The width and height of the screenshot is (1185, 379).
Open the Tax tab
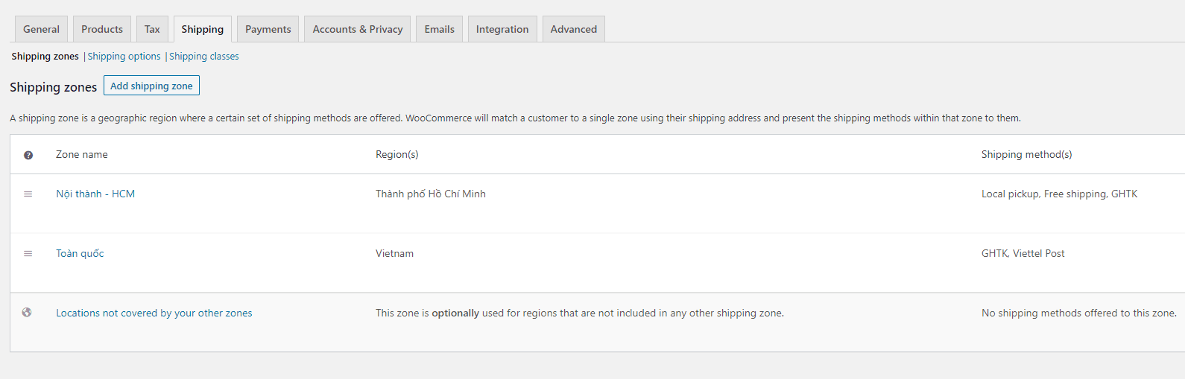point(152,29)
